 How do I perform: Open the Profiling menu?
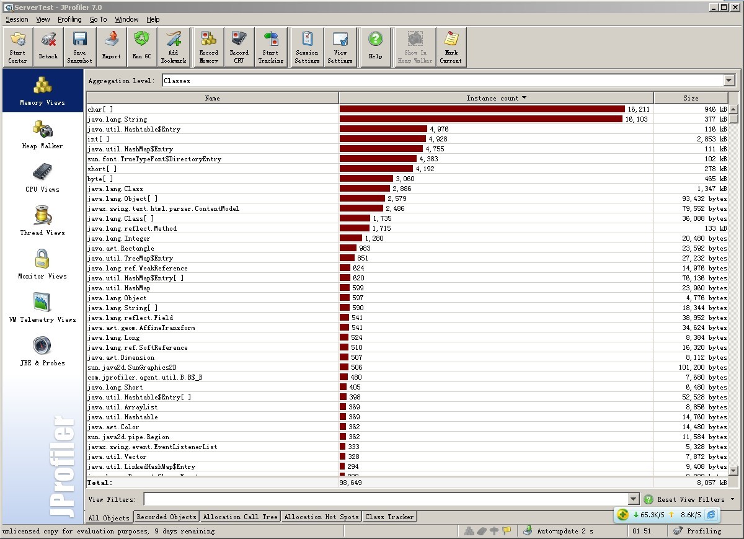(x=69, y=19)
